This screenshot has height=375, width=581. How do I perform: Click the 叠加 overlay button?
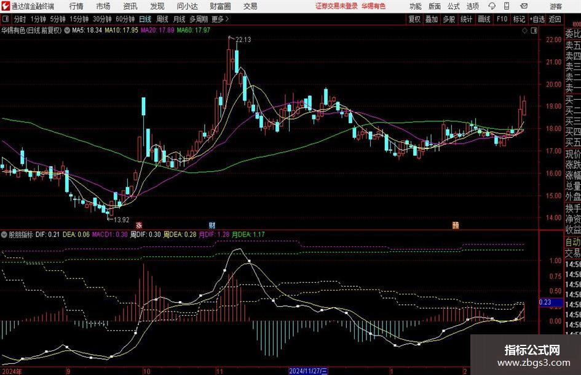(x=432, y=19)
